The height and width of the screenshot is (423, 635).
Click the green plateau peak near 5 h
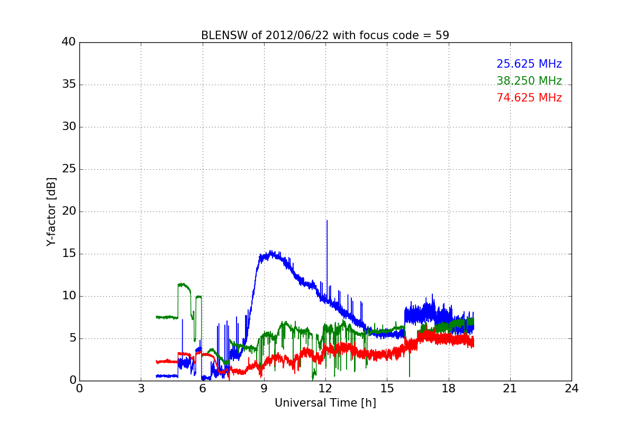[x=183, y=284]
